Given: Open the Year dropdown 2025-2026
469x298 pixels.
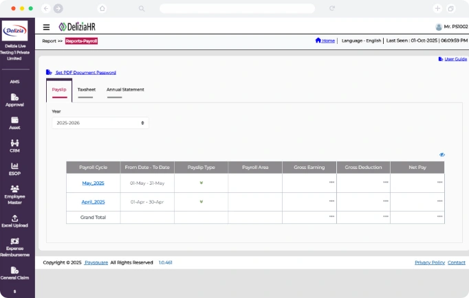Looking at the screenshot, I should 100,123.
